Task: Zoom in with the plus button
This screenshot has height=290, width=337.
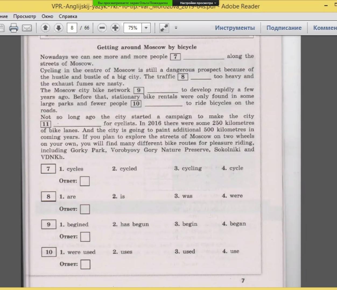Action: pyautogui.click(x=115, y=28)
